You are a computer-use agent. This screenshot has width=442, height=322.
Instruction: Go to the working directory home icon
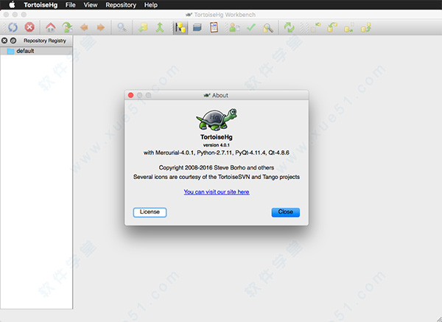click(51, 27)
